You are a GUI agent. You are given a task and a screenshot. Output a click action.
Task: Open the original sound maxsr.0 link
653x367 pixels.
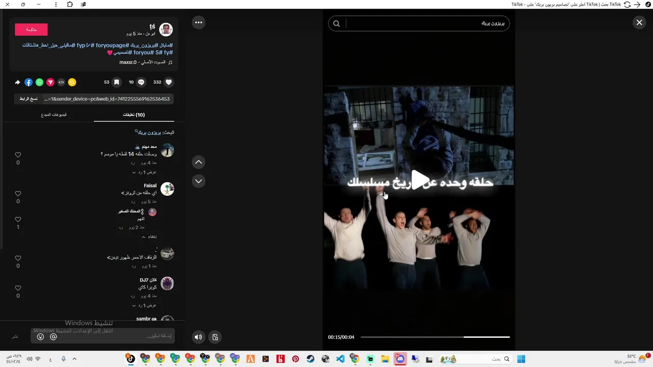(146, 62)
